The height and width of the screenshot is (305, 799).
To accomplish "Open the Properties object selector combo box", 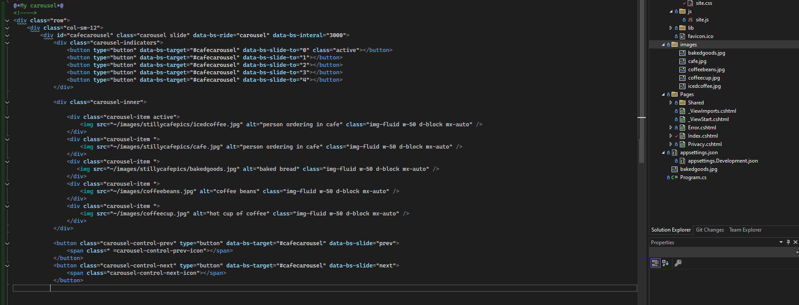I will 724,253.
